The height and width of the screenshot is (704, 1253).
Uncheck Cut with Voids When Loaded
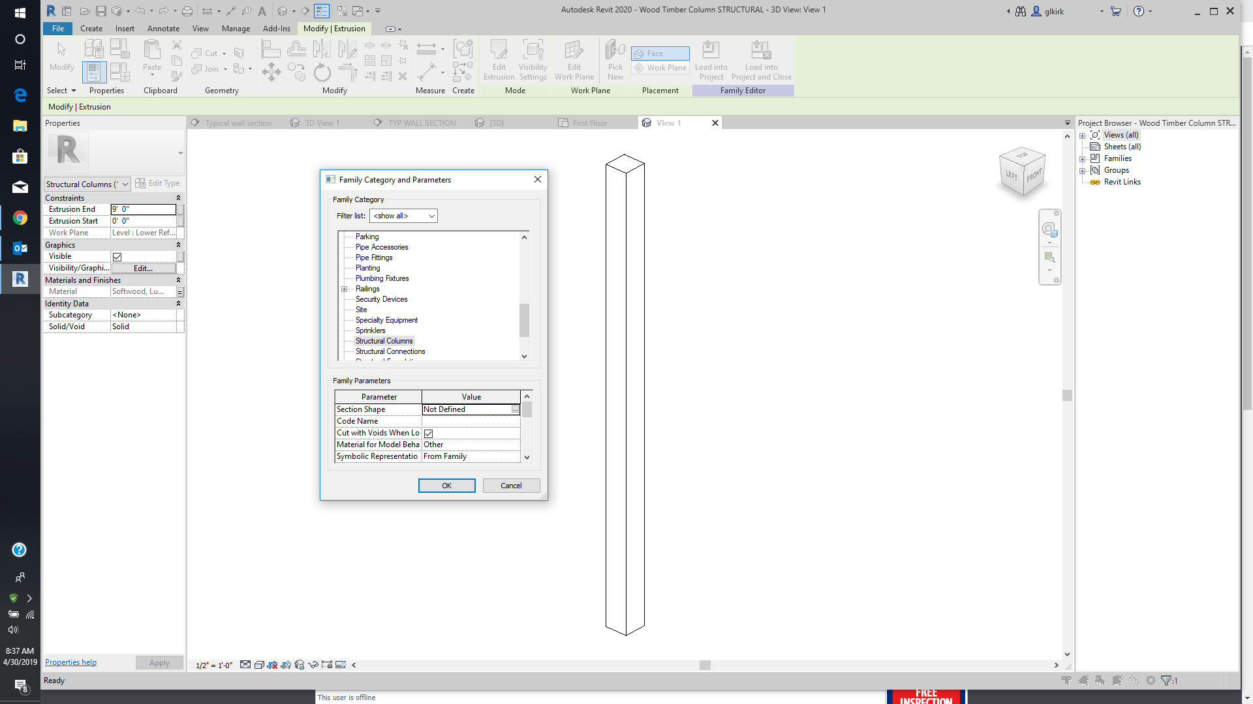tap(429, 433)
